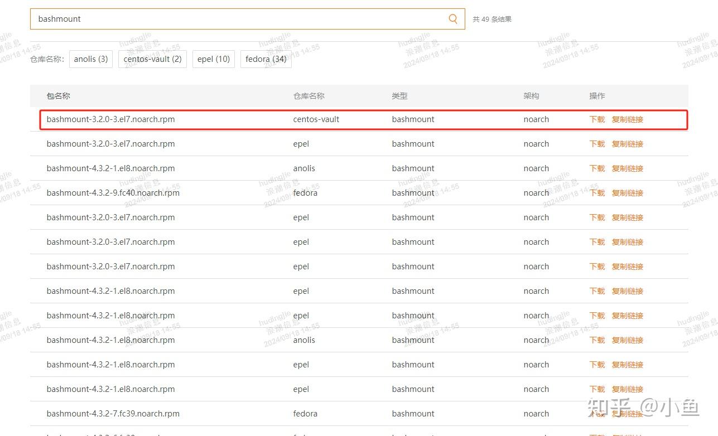Image resolution: width=718 pixels, height=436 pixels.
Task: Filter results by anolis (3) repository
Action: (90, 59)
